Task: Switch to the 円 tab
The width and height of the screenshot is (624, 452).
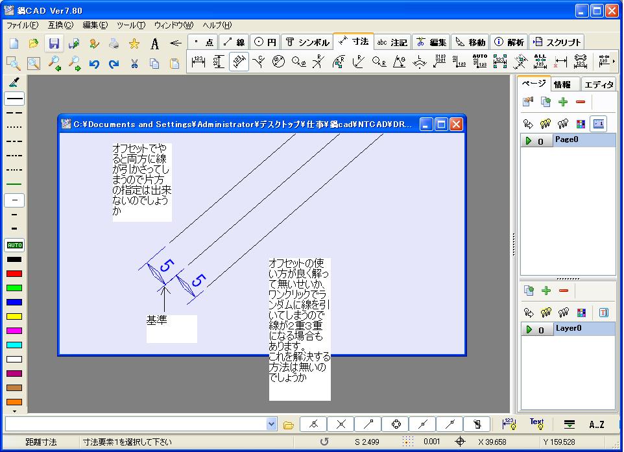Action: pyautogui.click(x=265, y=42)
